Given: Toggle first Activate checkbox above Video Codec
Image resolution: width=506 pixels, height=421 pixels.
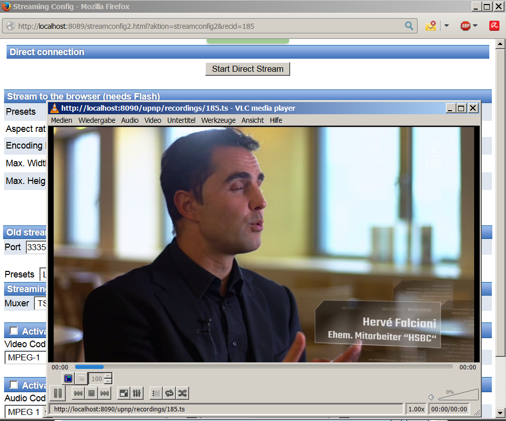Looking at the screenshot, I should [14, 331].
